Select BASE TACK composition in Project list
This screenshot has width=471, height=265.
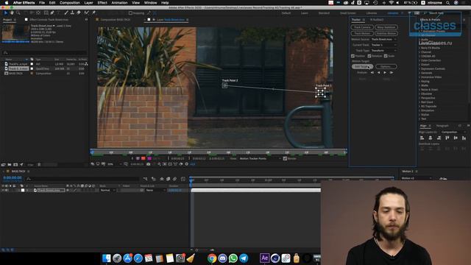tap(15, 74)
